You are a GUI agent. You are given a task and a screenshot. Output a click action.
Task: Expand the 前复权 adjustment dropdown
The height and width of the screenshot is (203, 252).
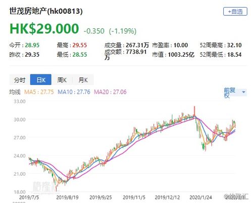click(235, 93)
